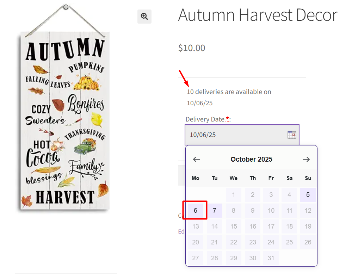Screen dimensions: 352x274
Task: Pick October 7 as delivery date
Action: click(215, 211)
